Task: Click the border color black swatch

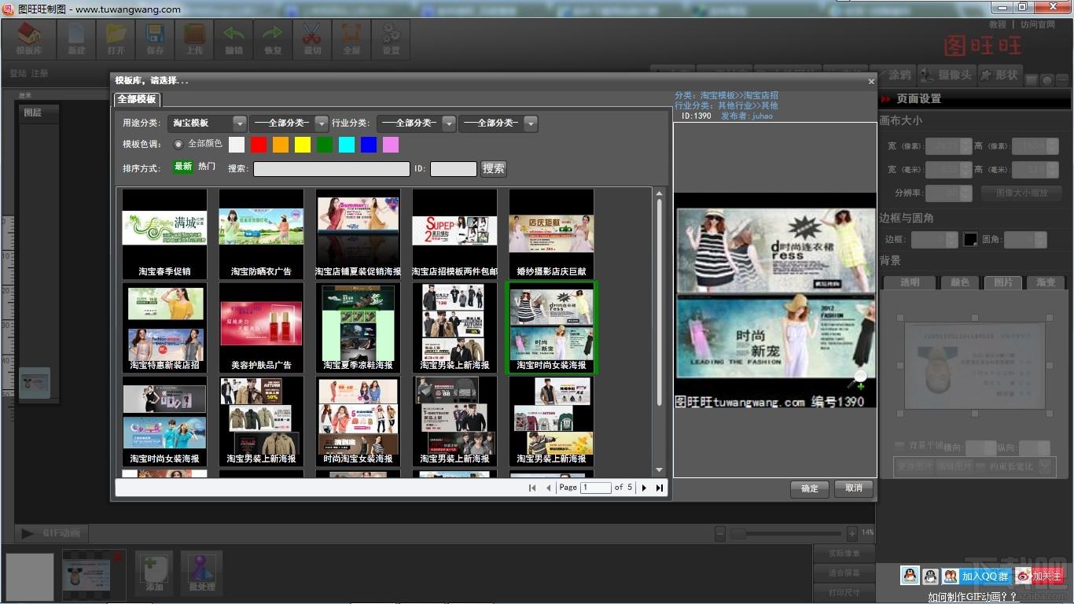Action: click(971, 239)
